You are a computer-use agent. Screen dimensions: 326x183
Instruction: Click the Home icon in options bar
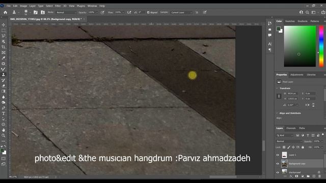(x=6, y=12)
